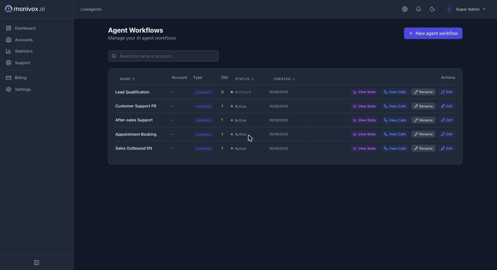
Task: Click the Agent Workflows heading
Action: [135, 30]
